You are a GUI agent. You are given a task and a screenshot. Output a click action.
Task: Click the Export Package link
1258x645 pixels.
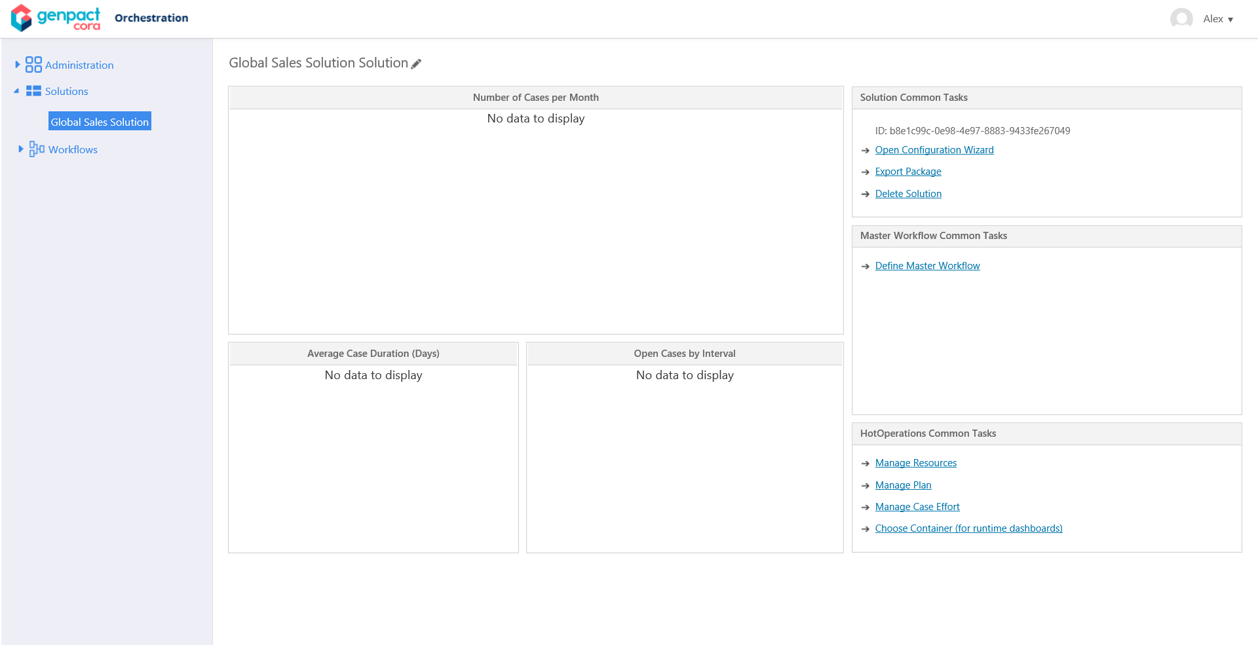[908, 172]
